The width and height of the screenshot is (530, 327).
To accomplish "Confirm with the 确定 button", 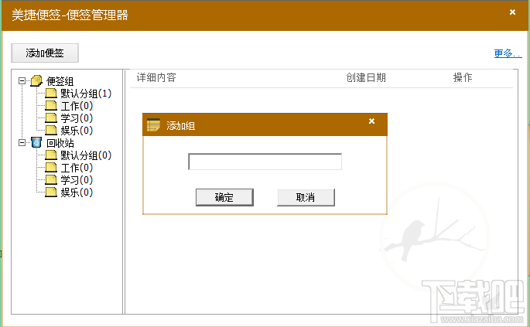I will [x=224, y=197].
